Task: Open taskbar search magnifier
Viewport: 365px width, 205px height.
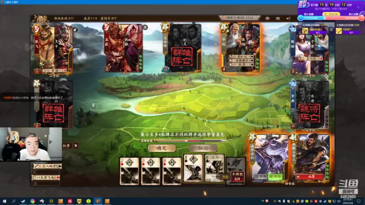Action: 14,201
